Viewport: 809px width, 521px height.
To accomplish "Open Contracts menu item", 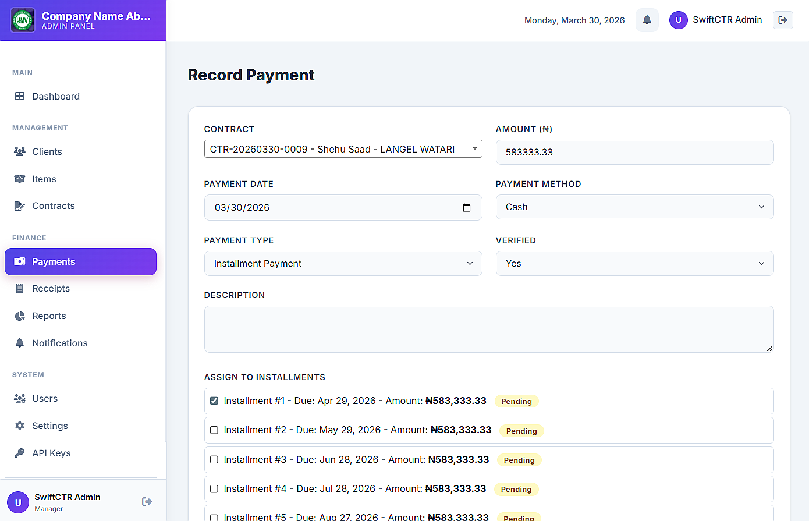I will (80, 205).
